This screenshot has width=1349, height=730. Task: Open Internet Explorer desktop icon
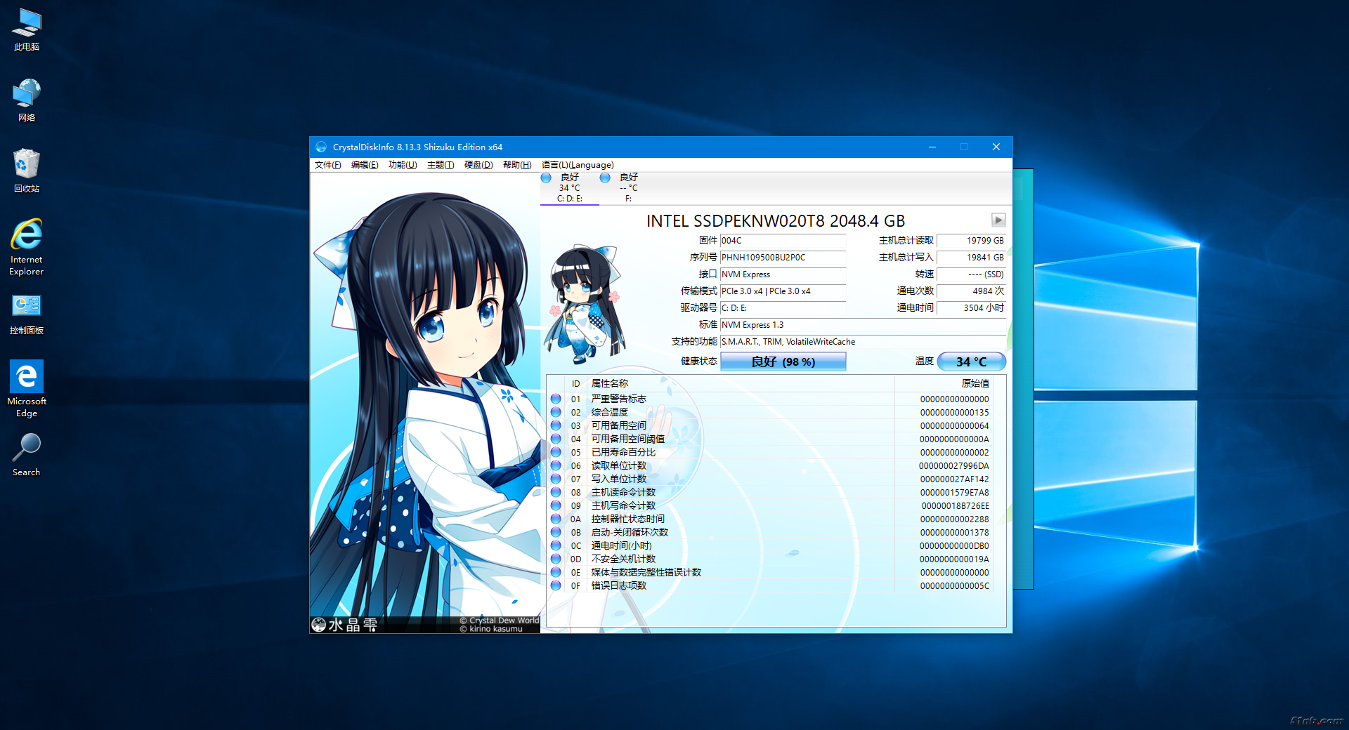tap(27, 246)
